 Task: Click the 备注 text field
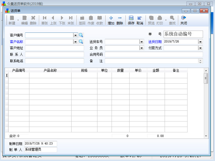click(152, 61)
